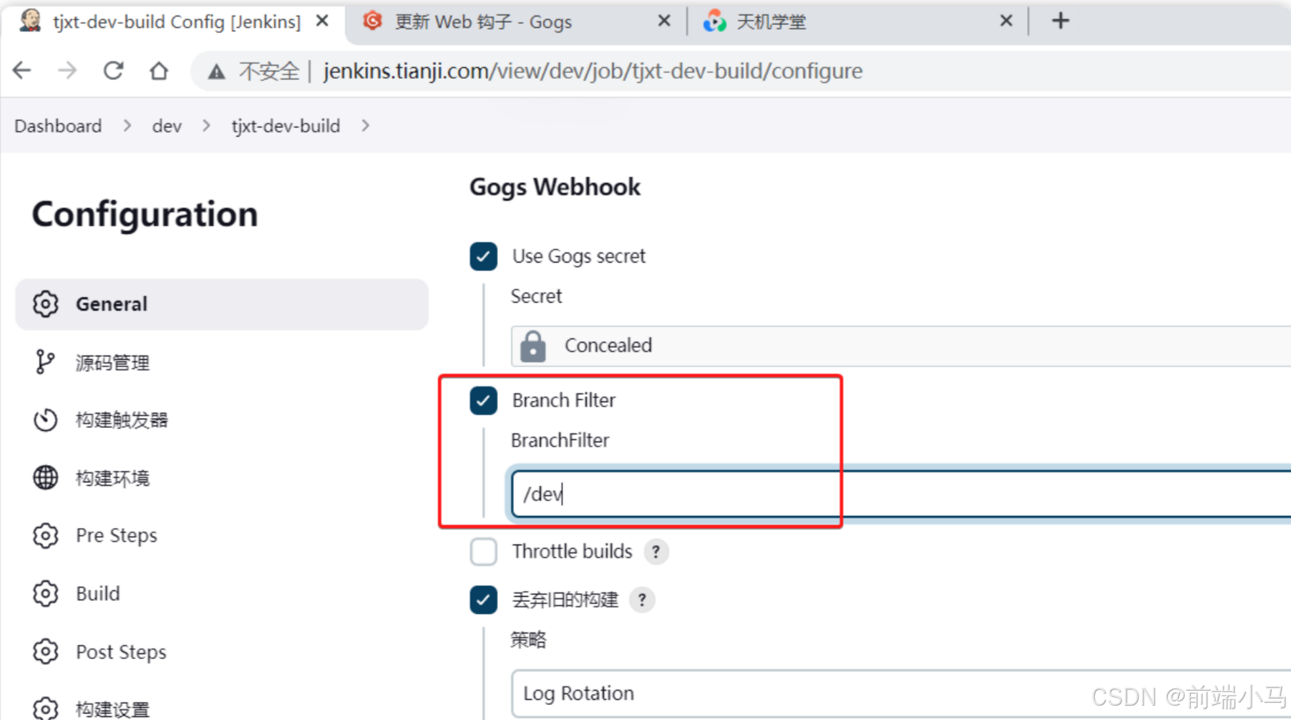Click the Post Steps gear icon
This screenshot has height=720, width=1291.
point(45,651)
